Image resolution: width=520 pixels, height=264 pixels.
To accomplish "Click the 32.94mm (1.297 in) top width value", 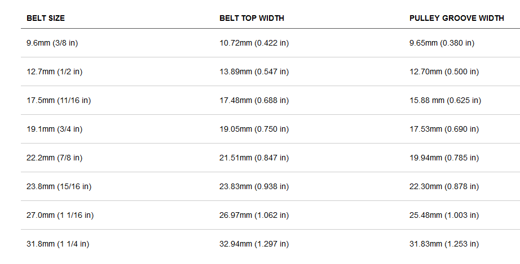I will click(254, 244).
